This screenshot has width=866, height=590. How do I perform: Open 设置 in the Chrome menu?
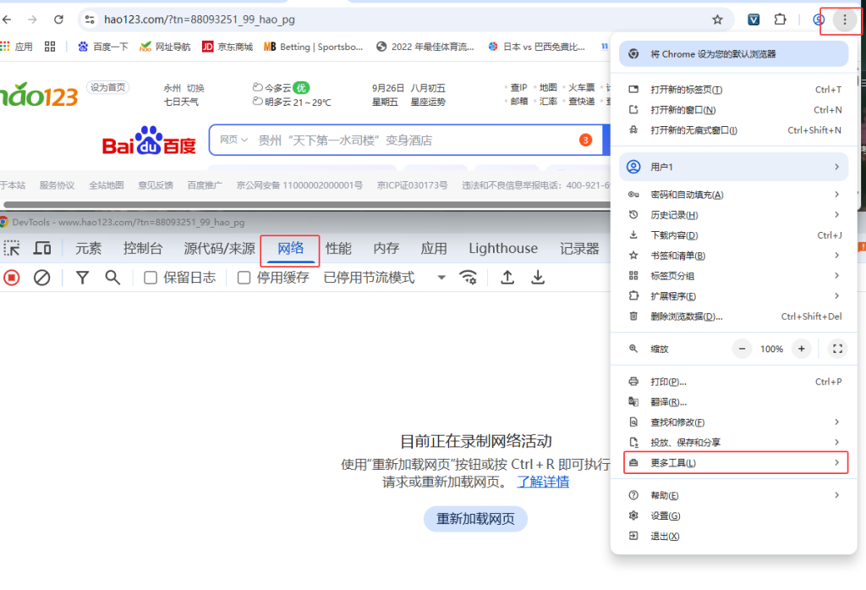(x=662, y=515)
